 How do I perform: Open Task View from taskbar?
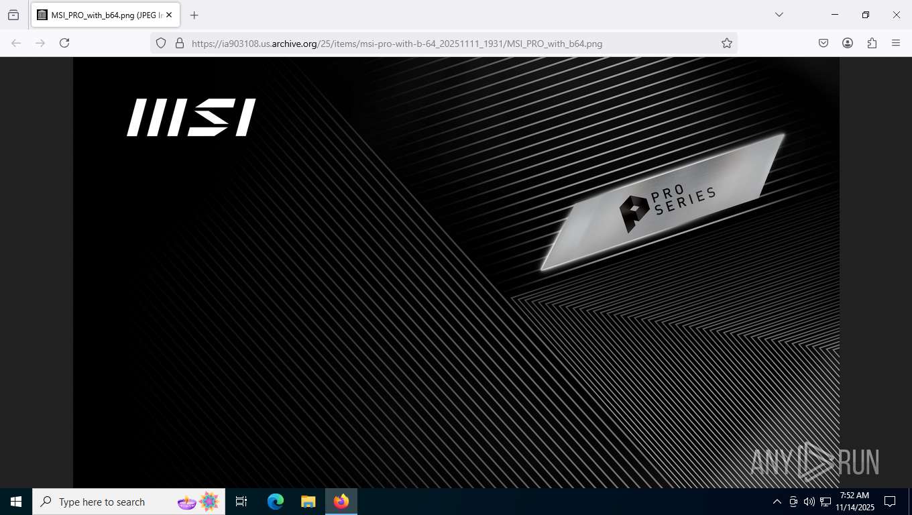click(x=241, y=502)
